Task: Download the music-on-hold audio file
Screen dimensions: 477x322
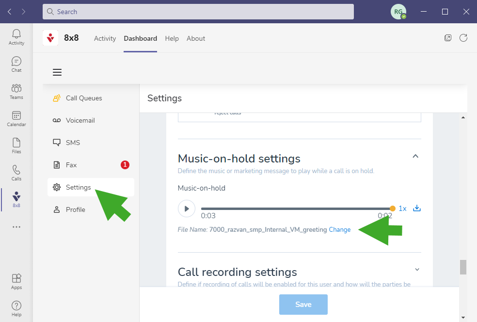Action: (x=416, y=209)
